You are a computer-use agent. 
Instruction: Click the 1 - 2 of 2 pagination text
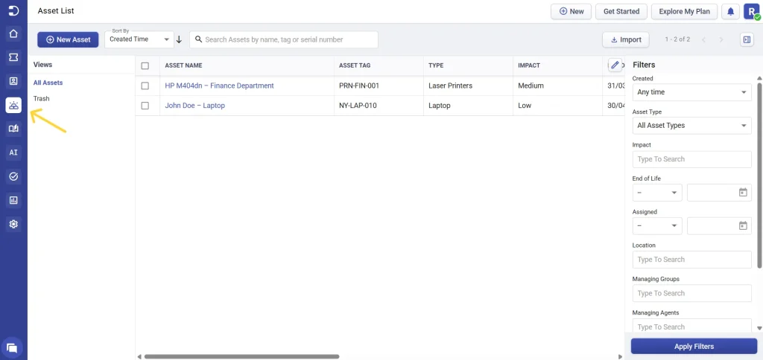[x=677, y=39]
